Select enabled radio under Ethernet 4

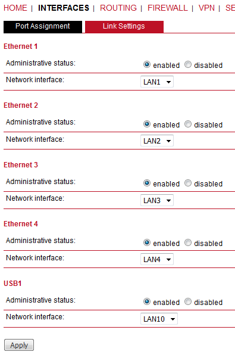coord(147,242)
